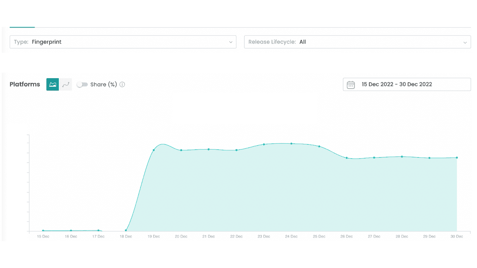477x268 pixels.
Task: Click the info icon beside Share (%)
Action: pos(122,84)
